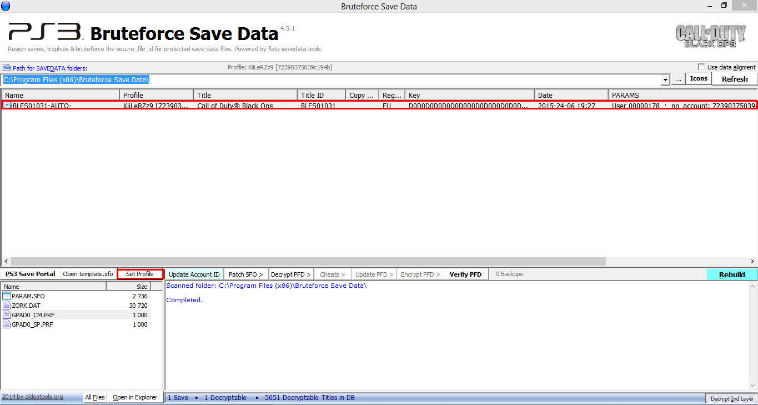Open the PS3 Save Portal tab
758x405 pixels.
coord(30,274)
